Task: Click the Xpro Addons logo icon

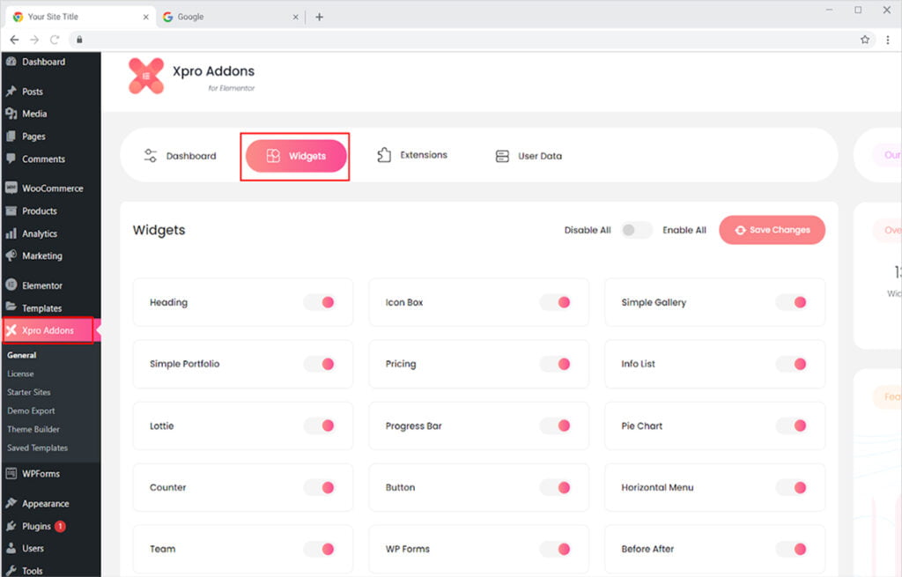Action: coord(146,77)
